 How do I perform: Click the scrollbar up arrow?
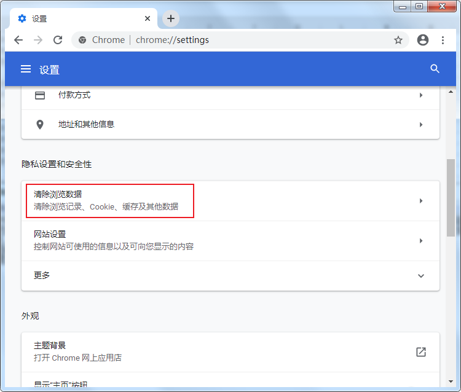(x=451, y=92)
